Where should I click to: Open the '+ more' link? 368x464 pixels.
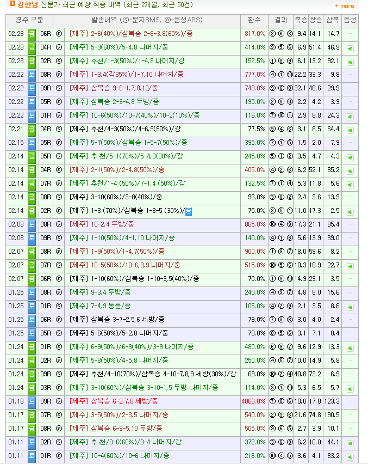pos(345,6)
